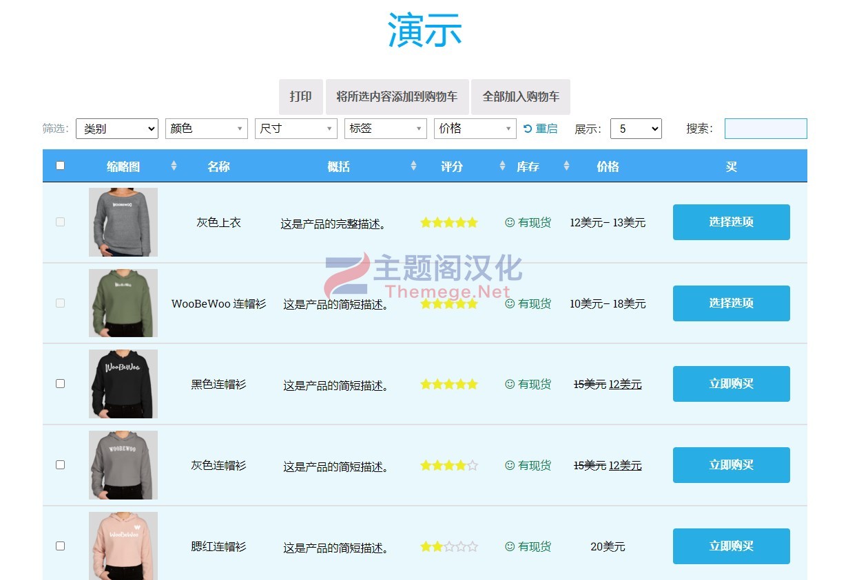Click 选择选项 button for WooBeWoo 连帽衫
Screen dimensions: 848x580
click(732, 303)
